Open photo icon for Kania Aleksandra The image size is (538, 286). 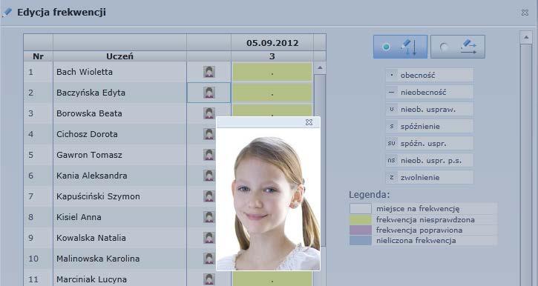point(209,176)
